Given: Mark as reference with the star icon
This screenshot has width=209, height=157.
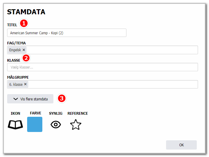Looking at the screenshot, I should tap(76, 125).
